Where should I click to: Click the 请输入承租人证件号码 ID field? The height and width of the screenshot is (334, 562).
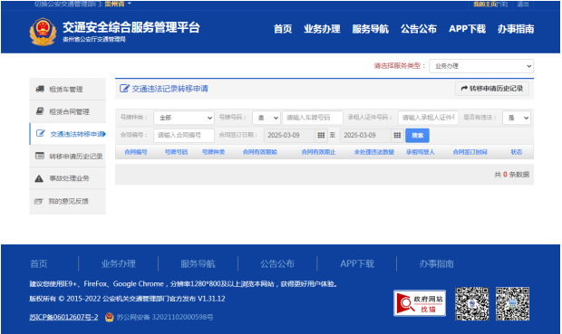pos(429,118)
